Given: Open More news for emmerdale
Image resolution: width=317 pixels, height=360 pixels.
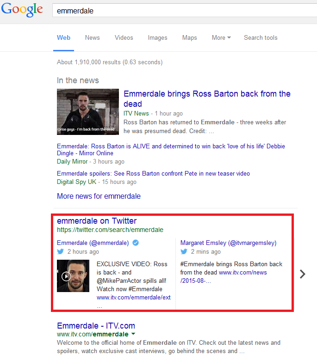Looking at the screenshot, I should (99, 196).
